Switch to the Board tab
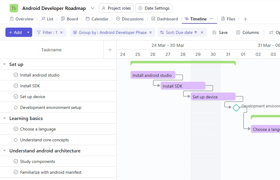 (x=70, y=19)
